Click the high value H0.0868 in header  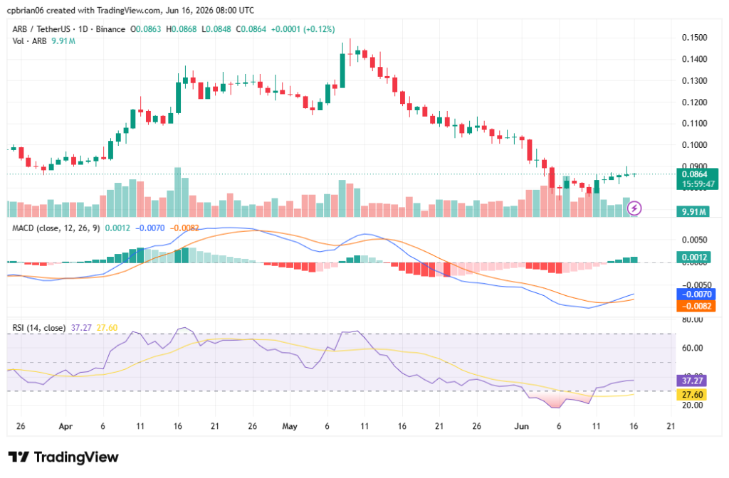[182, 29]
